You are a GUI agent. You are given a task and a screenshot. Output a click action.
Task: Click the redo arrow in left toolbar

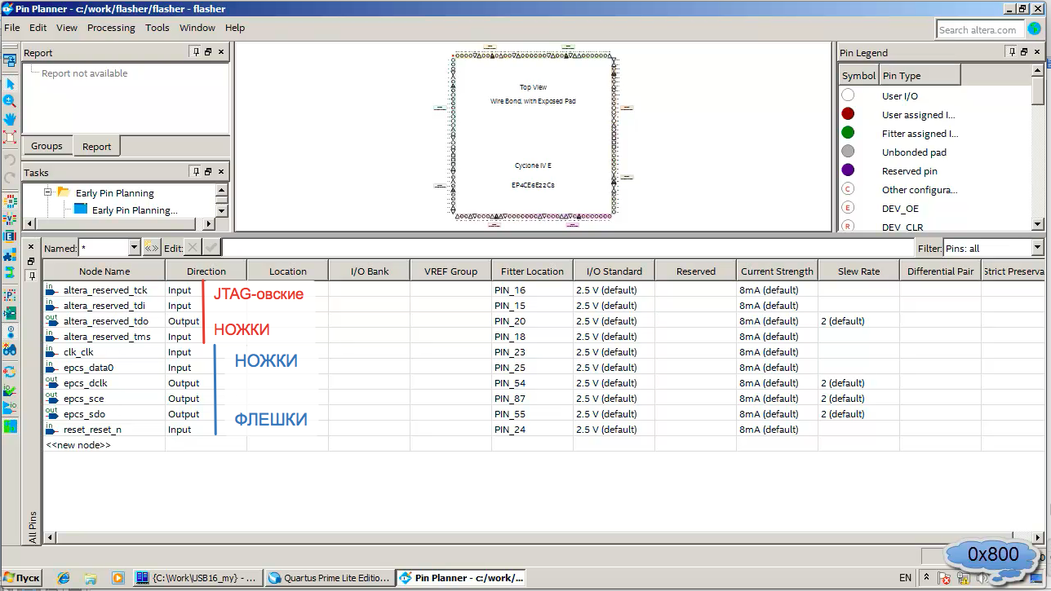[x=10, y=177]
